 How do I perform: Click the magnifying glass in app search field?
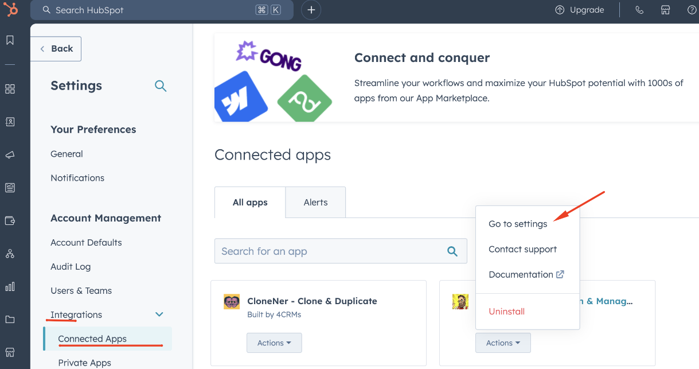pyautogui.click(x=452, y=251)
